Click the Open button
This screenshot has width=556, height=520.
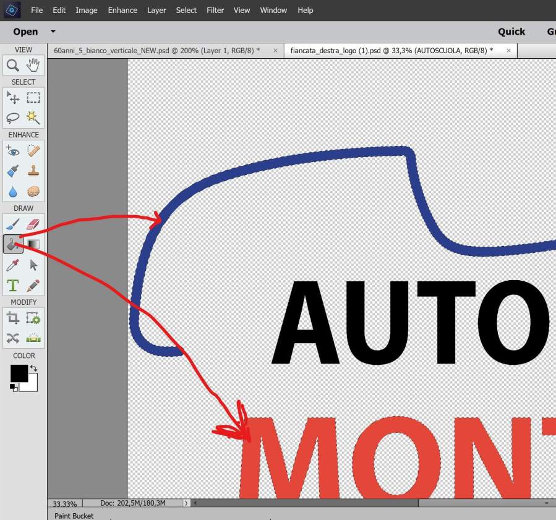click(25, 32)
